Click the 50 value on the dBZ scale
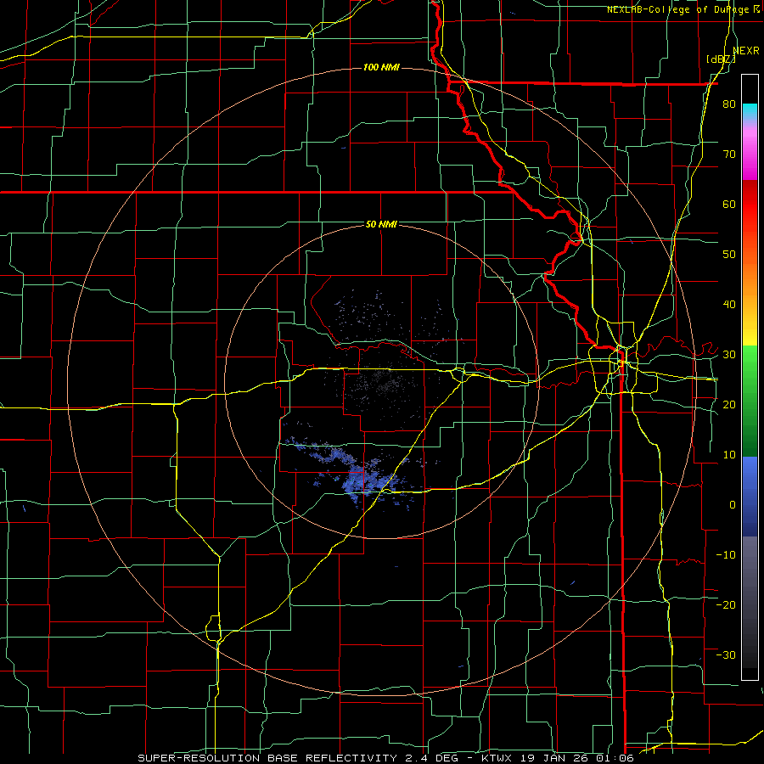The height and width of the screenshot is (764, 764). 729,255
